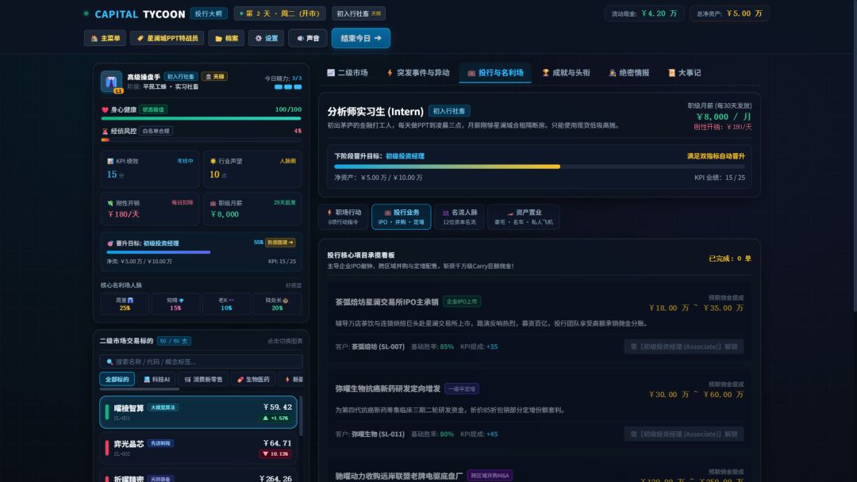This screenshot has width=857, height=482.
Task: Open the 主菜单 main menu button
Action: [105, 38]
